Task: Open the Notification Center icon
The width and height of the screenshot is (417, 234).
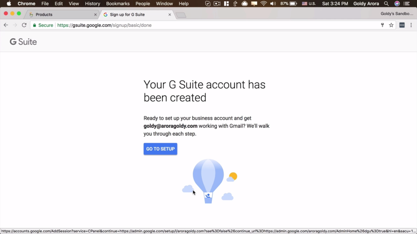Action: tap(406, 4)
